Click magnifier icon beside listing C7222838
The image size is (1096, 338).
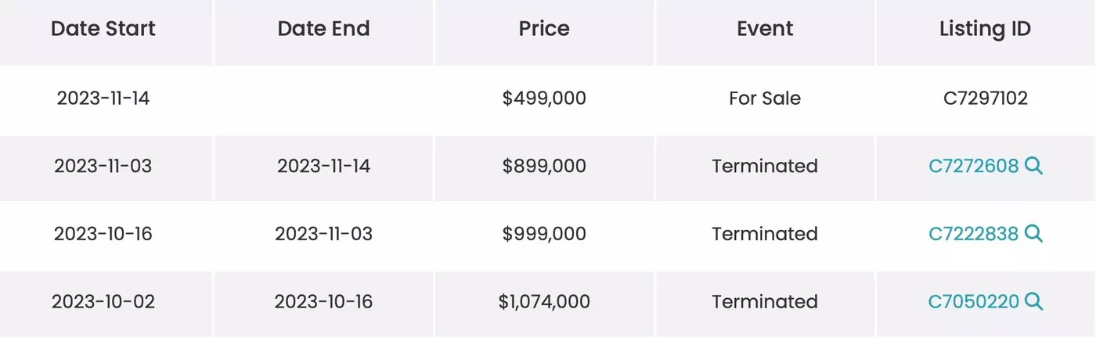[1033, 233]
